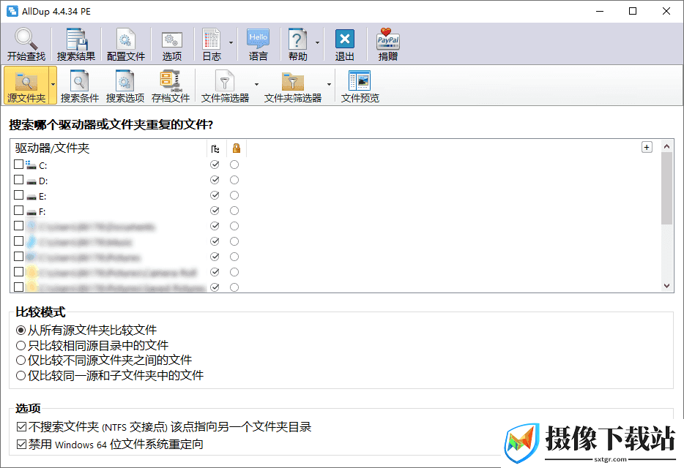Select the D: drive row label
This screenshot has height=468, width=684.
[x=43, y=181]
